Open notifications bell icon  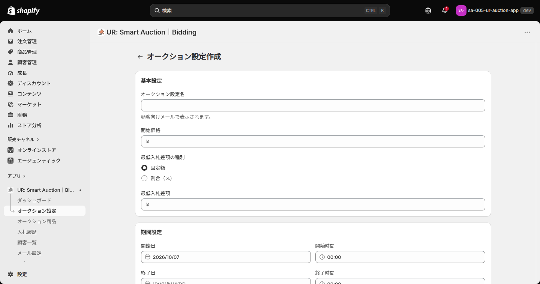445,11
